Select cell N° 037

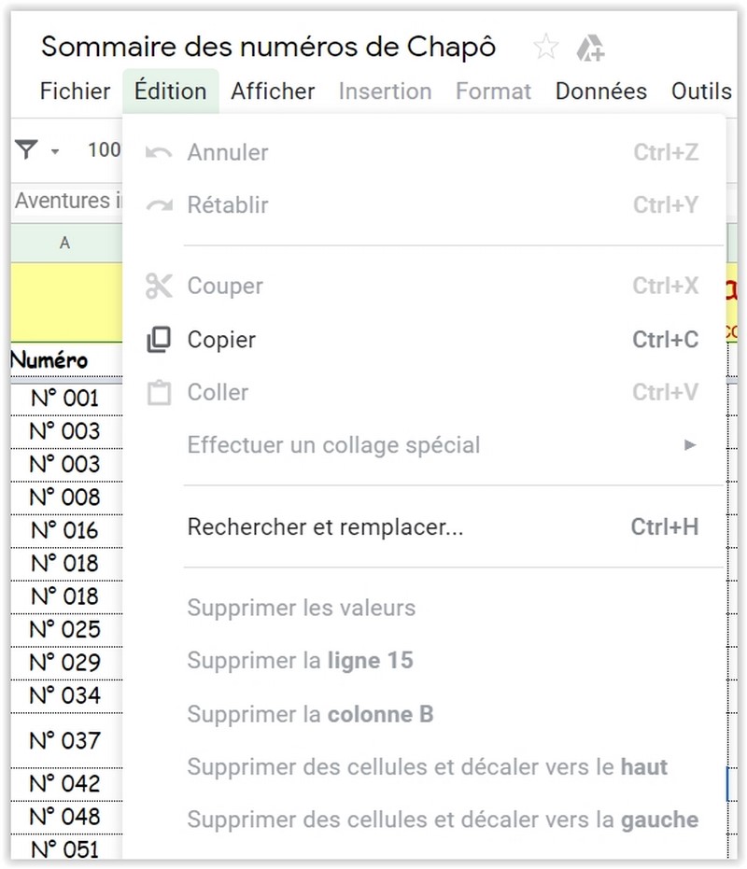tap(65, 740)
